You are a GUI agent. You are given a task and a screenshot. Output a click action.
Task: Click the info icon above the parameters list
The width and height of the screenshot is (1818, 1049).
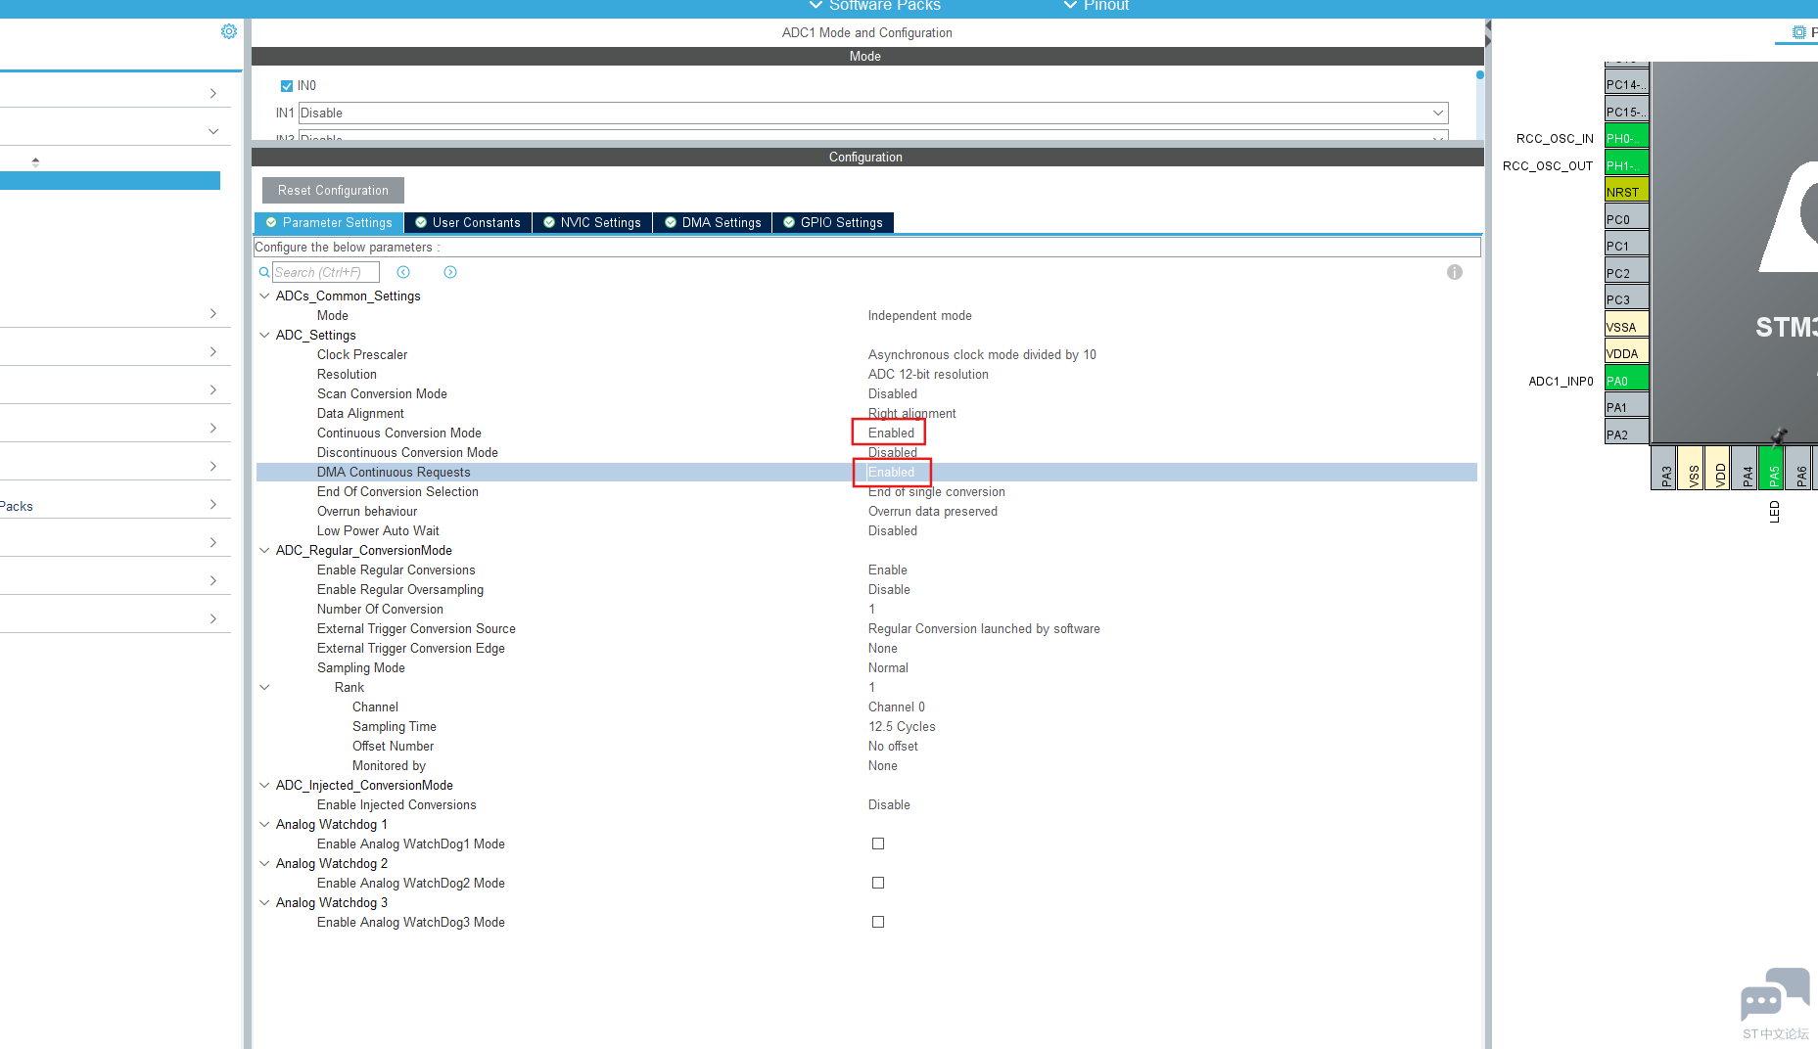[x=1455, y=272]
